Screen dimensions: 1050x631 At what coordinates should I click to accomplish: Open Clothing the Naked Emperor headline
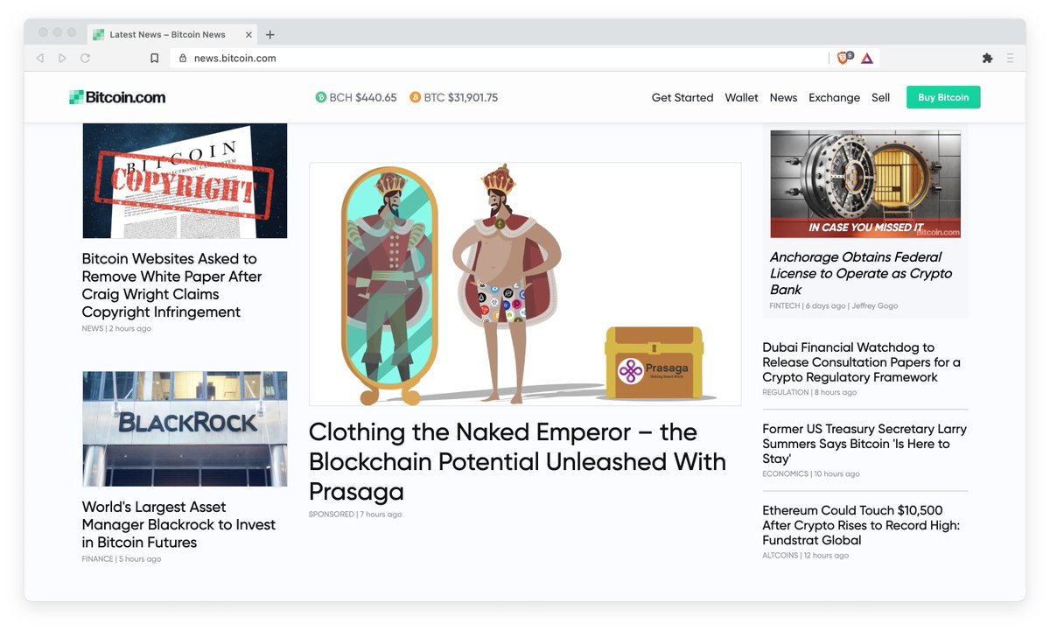click(517, 461)
